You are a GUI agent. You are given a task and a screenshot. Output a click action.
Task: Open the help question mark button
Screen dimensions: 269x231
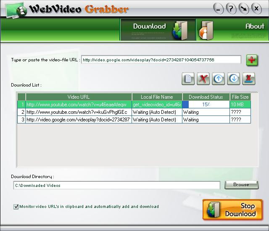231,8
